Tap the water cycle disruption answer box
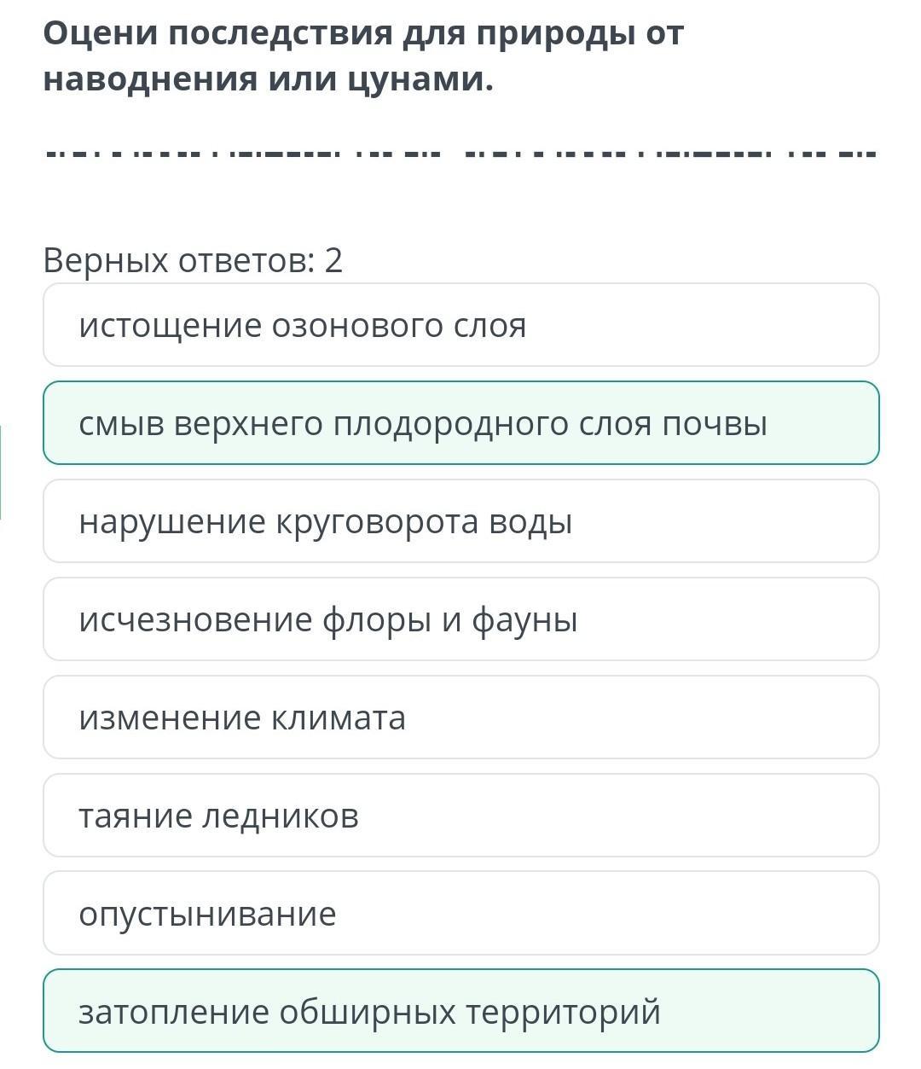The image size is (921, 1069). tap(460, 521)
